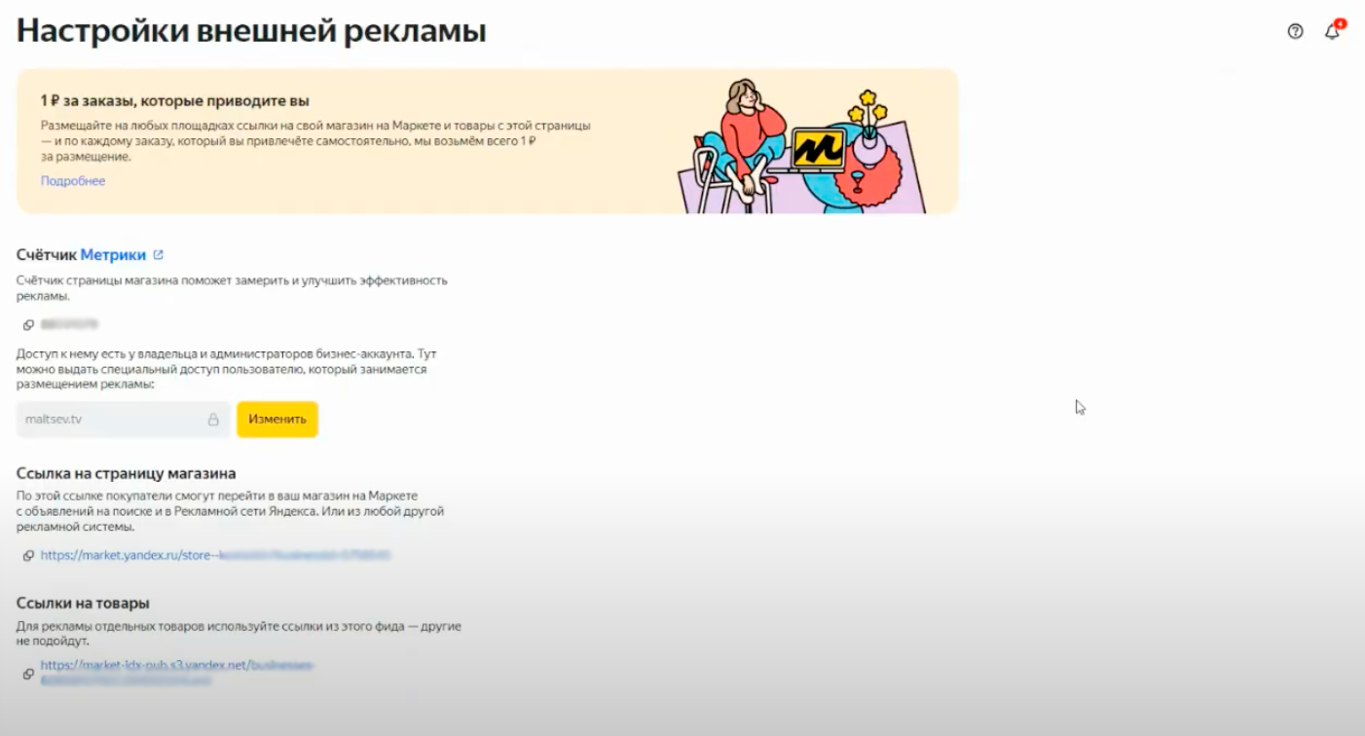Copy the Metrika counter number
Screen dimensions: 1365x736
(29, 324)
